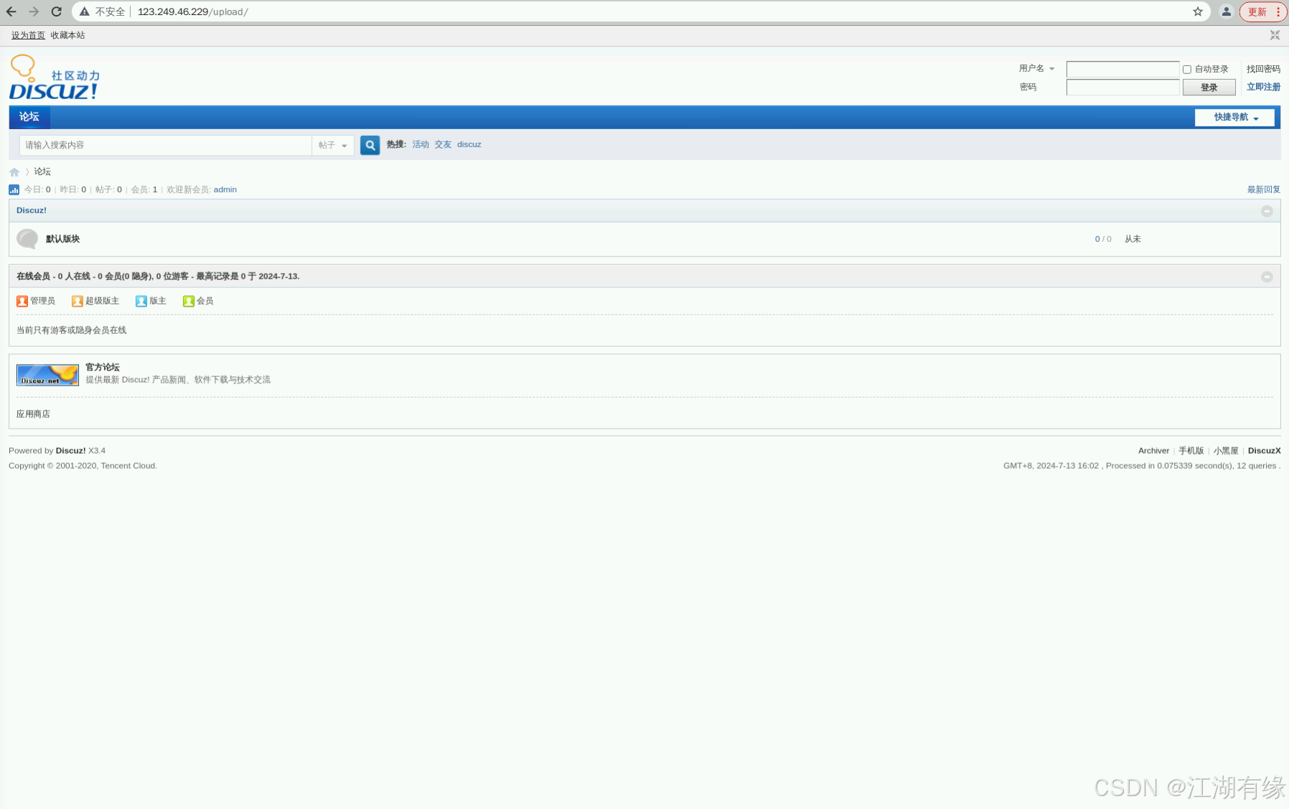Click the 登录 button

pyautogui.click(x=1209, y=88)
